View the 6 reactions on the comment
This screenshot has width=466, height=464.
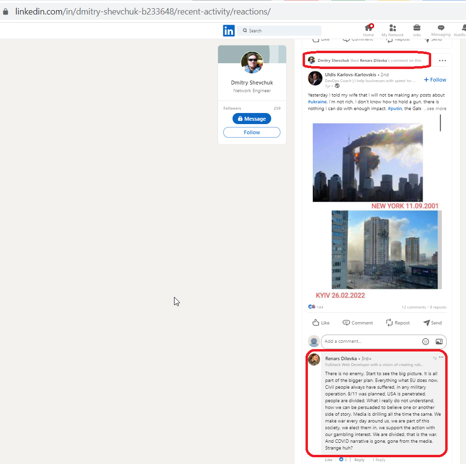[343, 460]
